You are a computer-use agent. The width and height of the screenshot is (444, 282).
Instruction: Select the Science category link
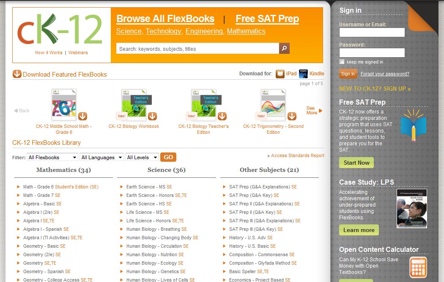(129, 31)
